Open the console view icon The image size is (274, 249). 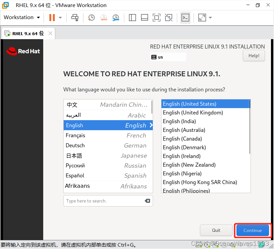(185, 17)
